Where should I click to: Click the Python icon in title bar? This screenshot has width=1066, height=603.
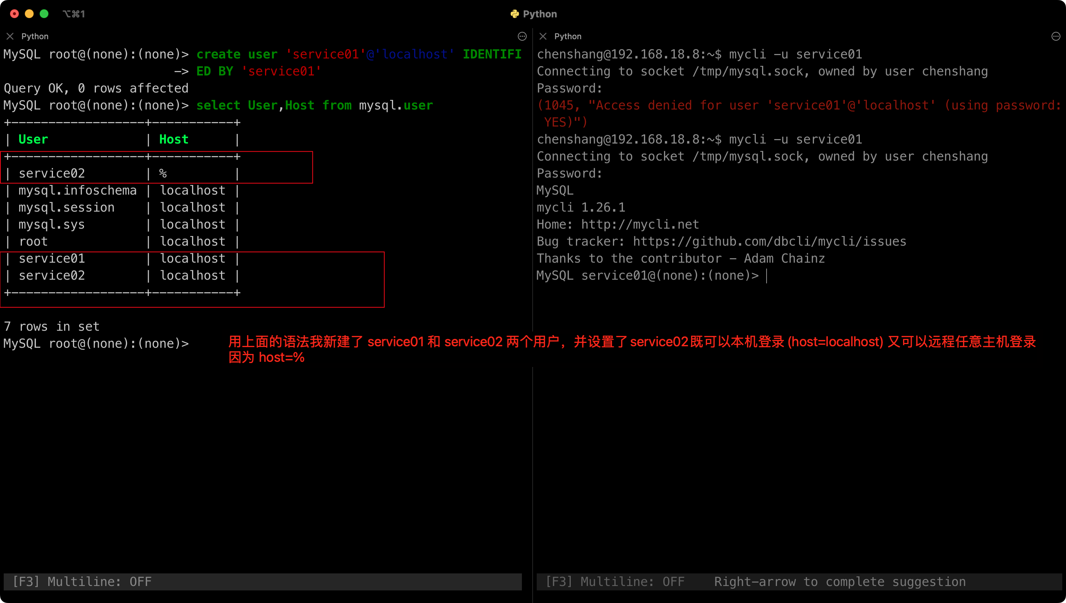click(x=514, y=14)
